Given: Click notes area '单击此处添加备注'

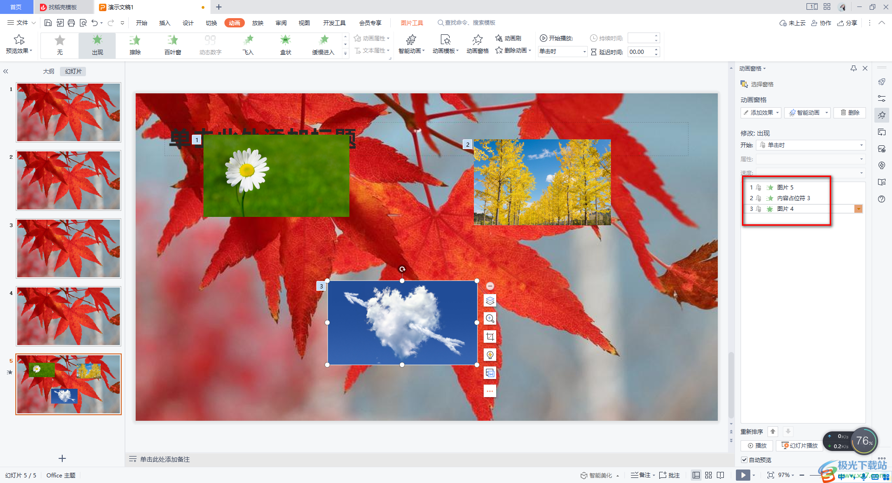Looking at the screenshot, I should point(165,459).
